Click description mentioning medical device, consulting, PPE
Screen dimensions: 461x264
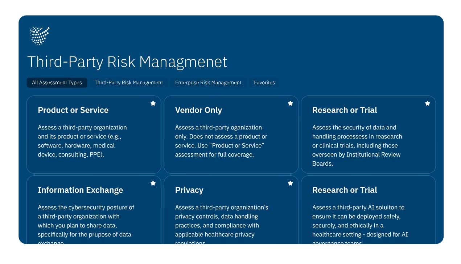point(82,141)
